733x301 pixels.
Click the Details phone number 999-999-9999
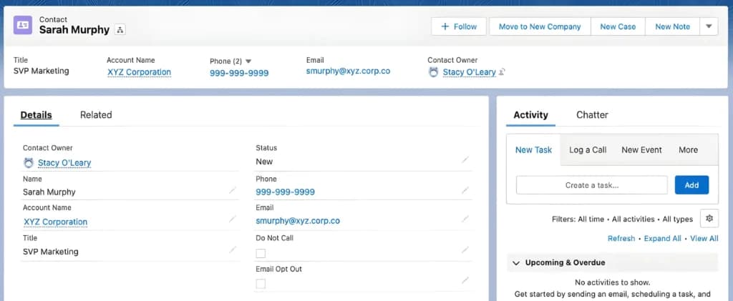[285, 192]
